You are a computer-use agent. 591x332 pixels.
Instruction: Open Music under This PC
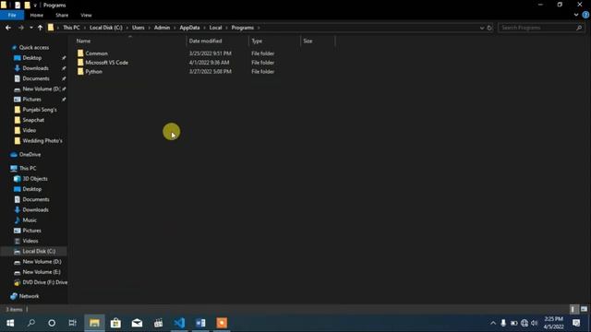tap(30, 220)
